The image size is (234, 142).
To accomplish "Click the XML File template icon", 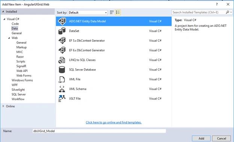I will pyautogui.click(x=61, y=79).
